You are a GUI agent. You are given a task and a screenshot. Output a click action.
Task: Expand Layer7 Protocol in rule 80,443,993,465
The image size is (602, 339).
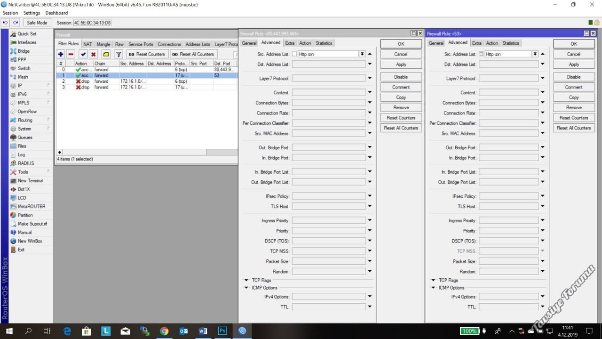370,79
